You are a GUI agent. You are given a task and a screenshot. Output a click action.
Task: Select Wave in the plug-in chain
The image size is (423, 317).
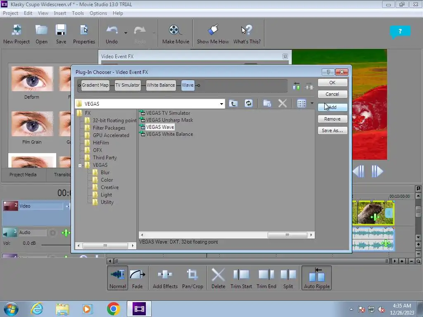188,85
